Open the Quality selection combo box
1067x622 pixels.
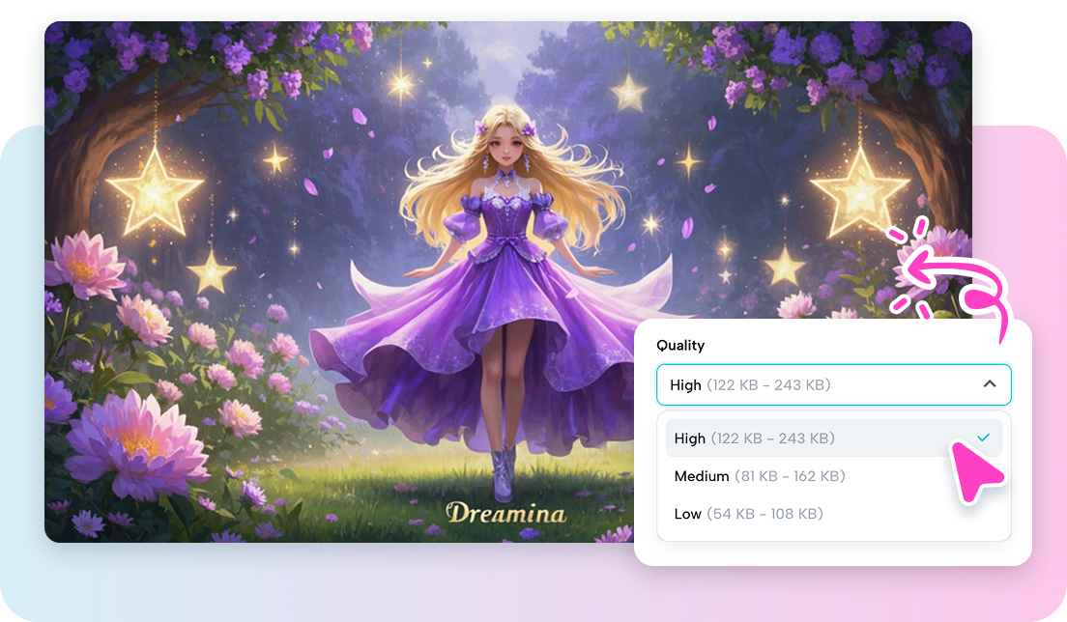pos(833,383)
